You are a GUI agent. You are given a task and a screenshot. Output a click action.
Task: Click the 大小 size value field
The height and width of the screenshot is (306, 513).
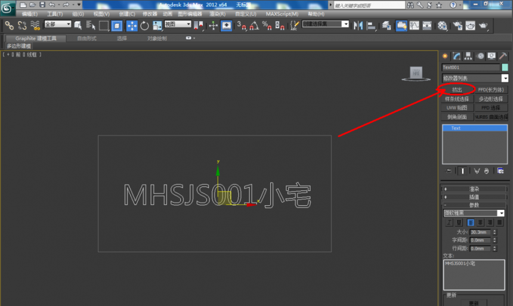[x=480, y=232]
